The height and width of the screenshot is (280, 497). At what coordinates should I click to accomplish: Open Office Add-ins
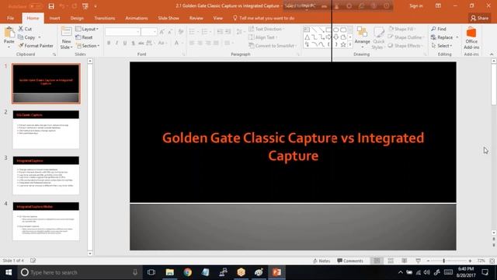tap(471, 38)
